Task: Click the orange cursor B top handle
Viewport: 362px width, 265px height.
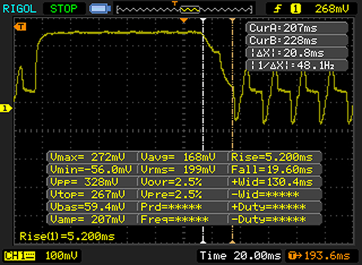Action: (232, 21)
